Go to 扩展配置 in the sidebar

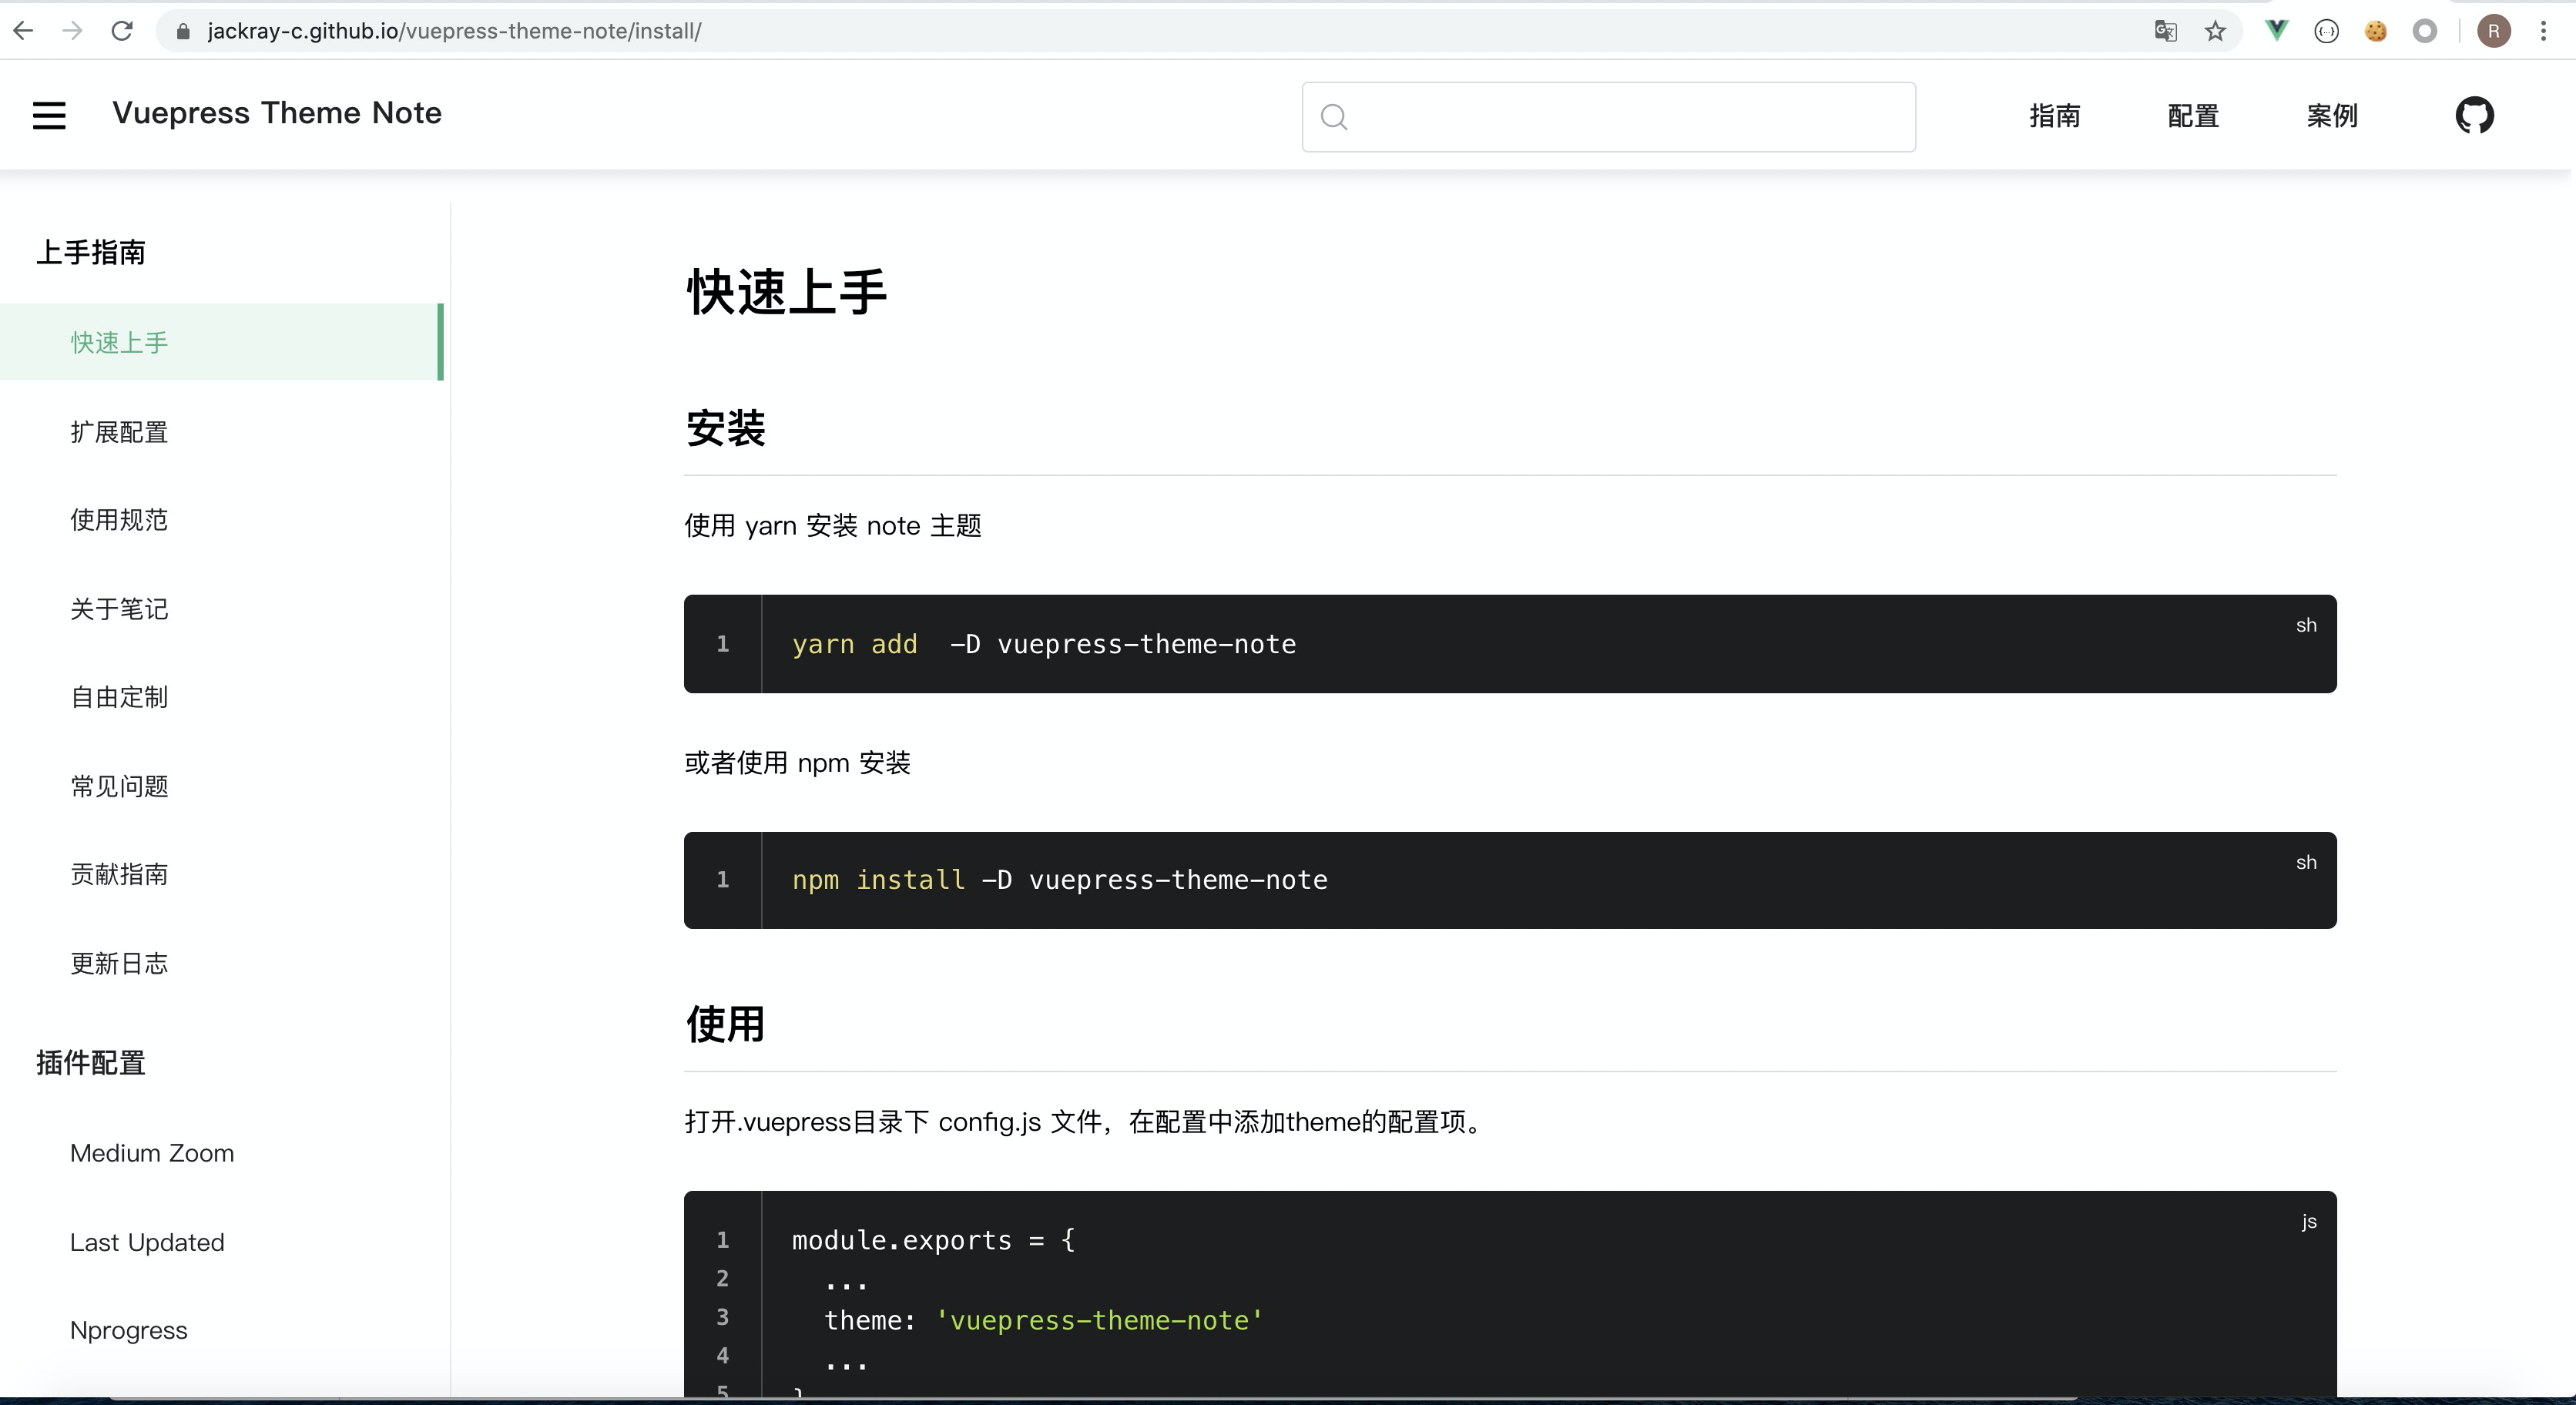(119, 432)
